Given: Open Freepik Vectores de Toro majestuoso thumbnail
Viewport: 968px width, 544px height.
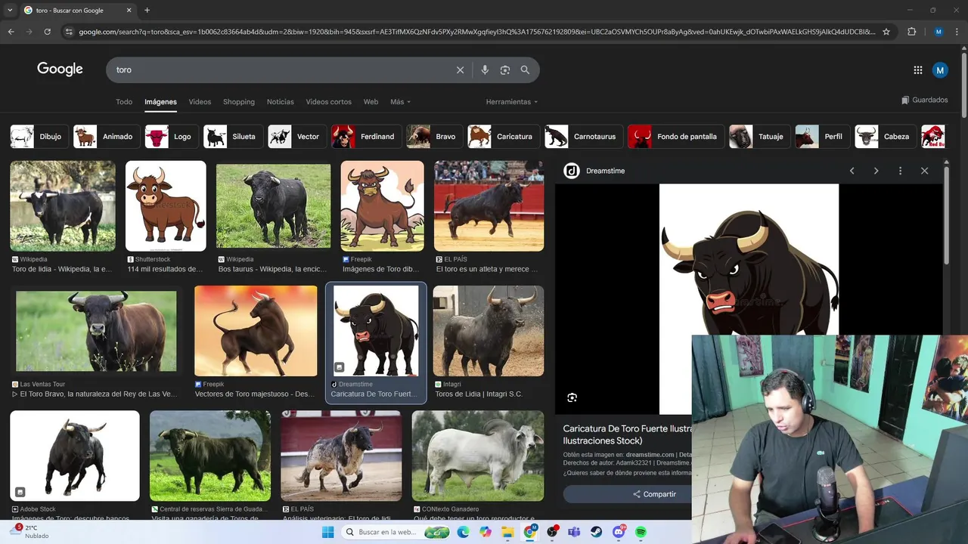Looking at the screenshot, I should click(256, 331).
